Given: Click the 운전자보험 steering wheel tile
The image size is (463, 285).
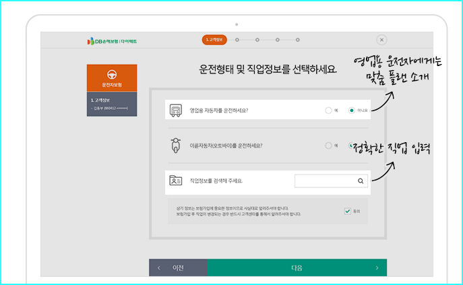Looking at the screenshot, I should pos(112,78).
